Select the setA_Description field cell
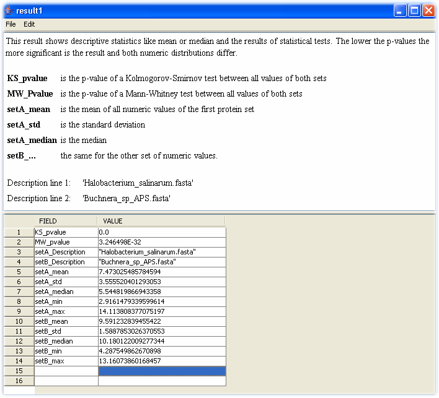Viewport: 439px width, 398px height. click(66, 252)
